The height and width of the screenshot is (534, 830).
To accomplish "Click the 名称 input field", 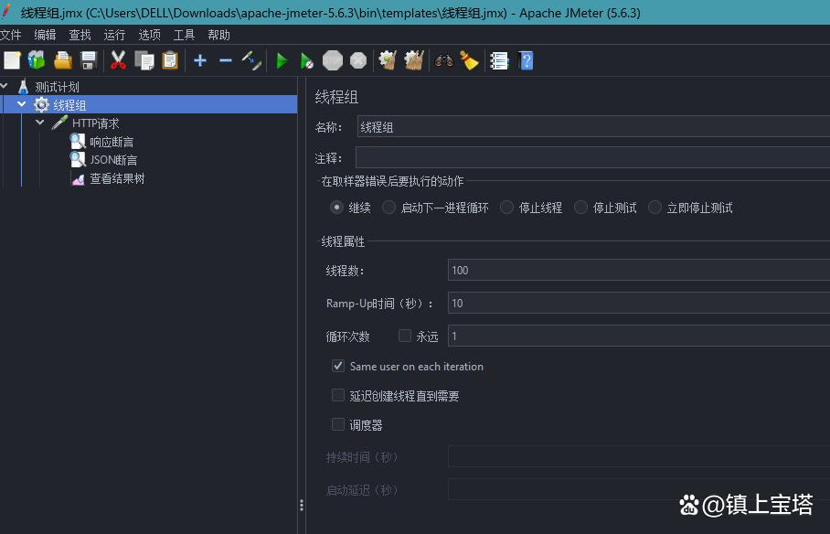I will click(593, 126).
